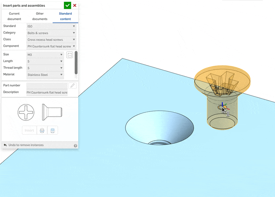275x197 pixels.
Task: Change Size dropdown from M3
Action: tap(45, 55)
